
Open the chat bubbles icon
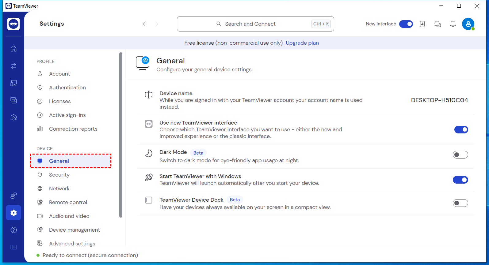pos(437,24)
